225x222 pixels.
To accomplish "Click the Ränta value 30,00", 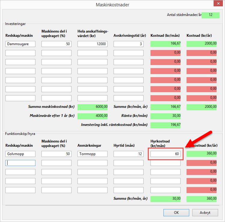I will [x=166, y=116].
